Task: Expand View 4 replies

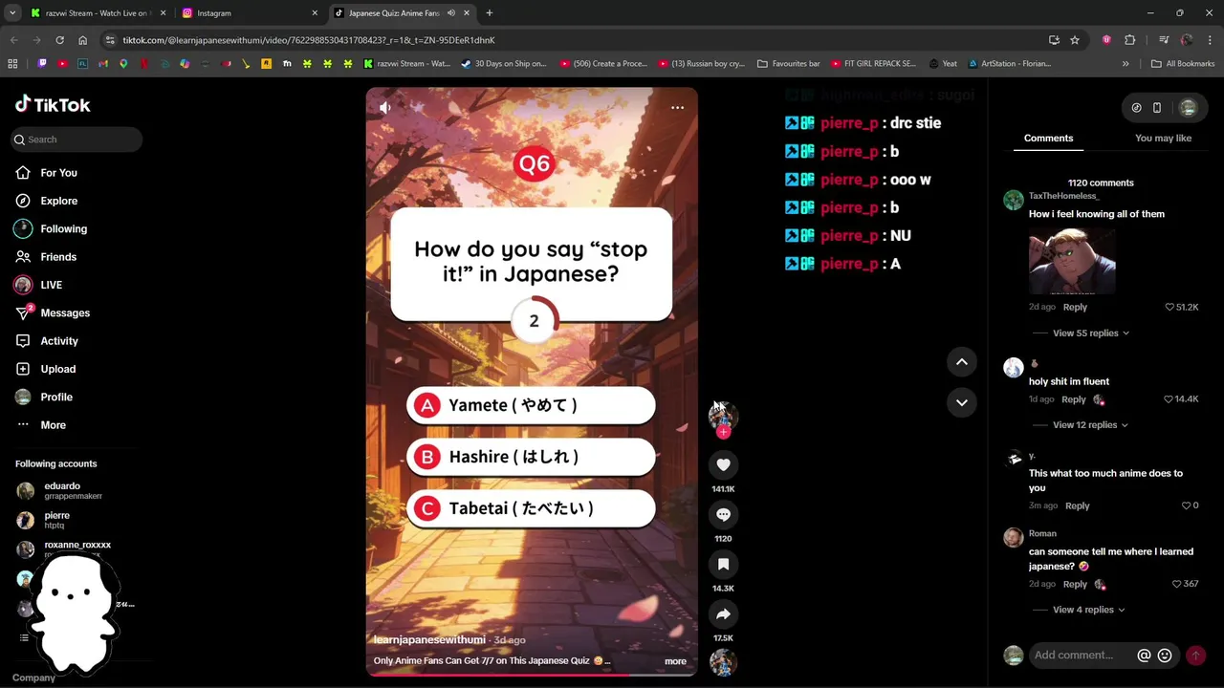Action: 1088,610
